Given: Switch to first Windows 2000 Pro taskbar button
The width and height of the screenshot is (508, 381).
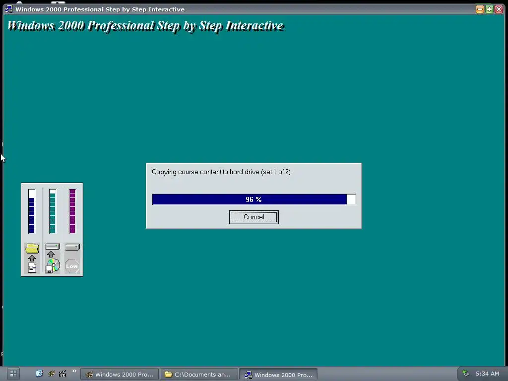Looking at the screenshot, I should (x=120, y=375).
